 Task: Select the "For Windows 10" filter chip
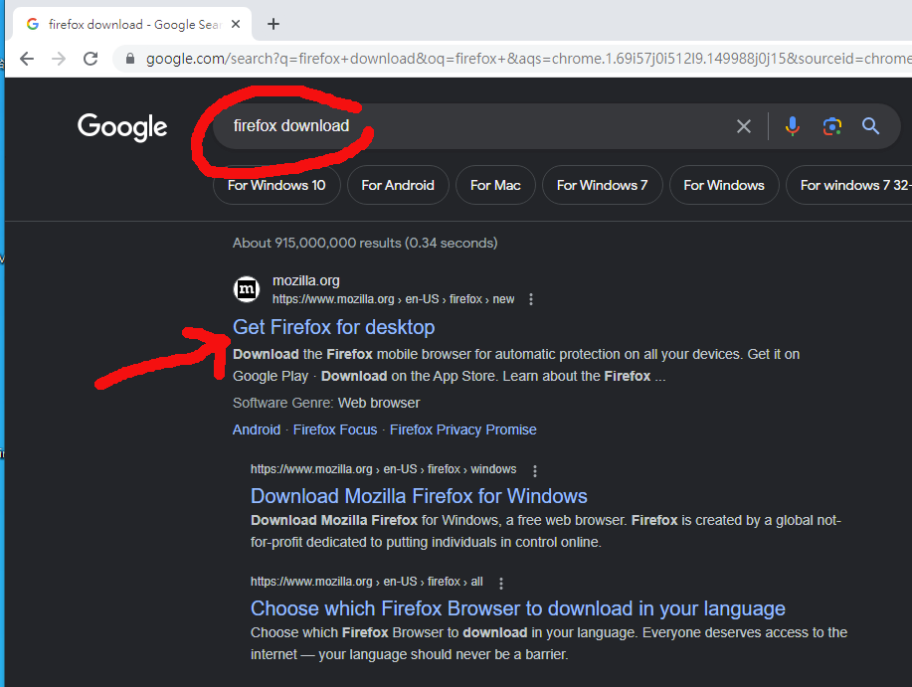click(276, 185)
